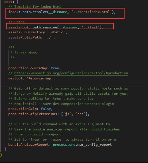This screenshot has height=163, width=148.
Task: Click the closing purple brace of test
Action: tap(5, 150)
